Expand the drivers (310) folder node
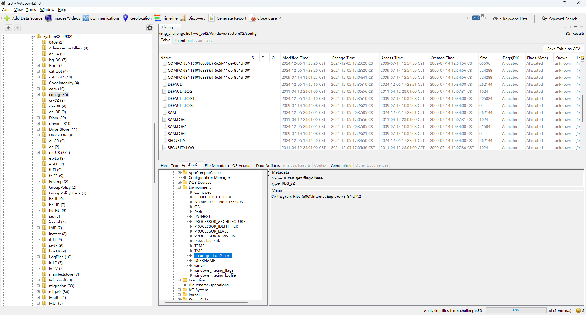This screenshot has height=315, width=586. (x=38, y=123)
